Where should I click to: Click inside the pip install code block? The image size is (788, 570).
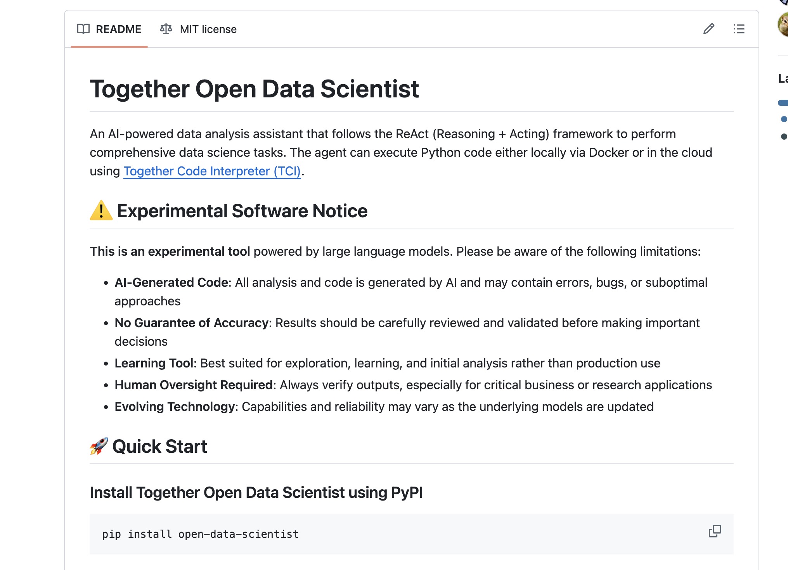200,534
